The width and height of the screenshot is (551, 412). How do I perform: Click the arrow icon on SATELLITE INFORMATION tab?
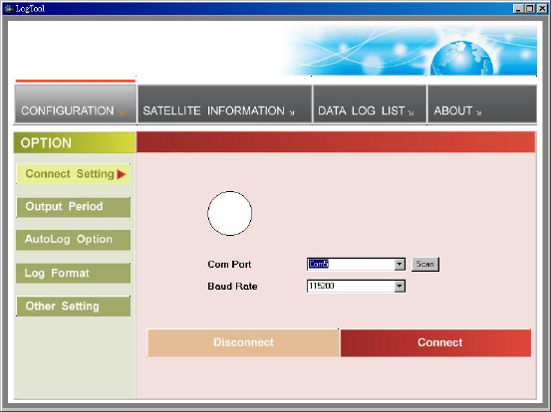pyautogui.click(x=292, y=112)
